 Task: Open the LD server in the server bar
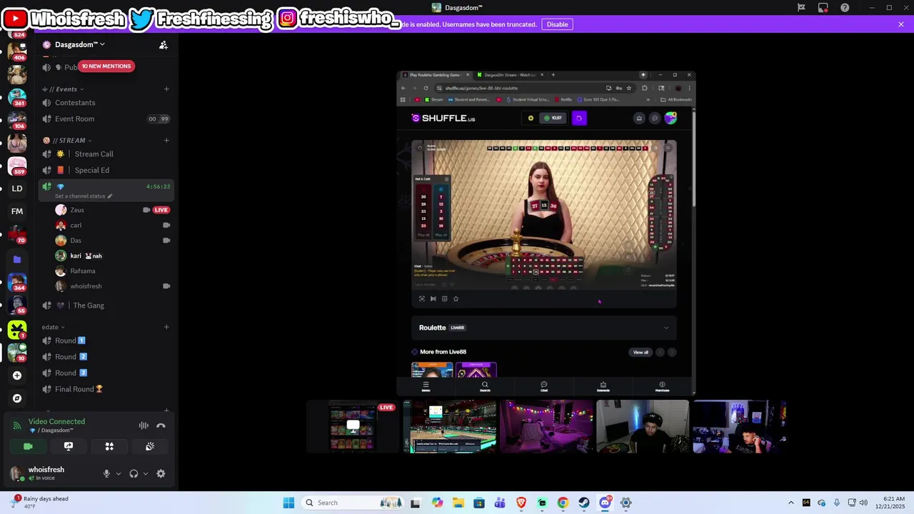point(17,188)
